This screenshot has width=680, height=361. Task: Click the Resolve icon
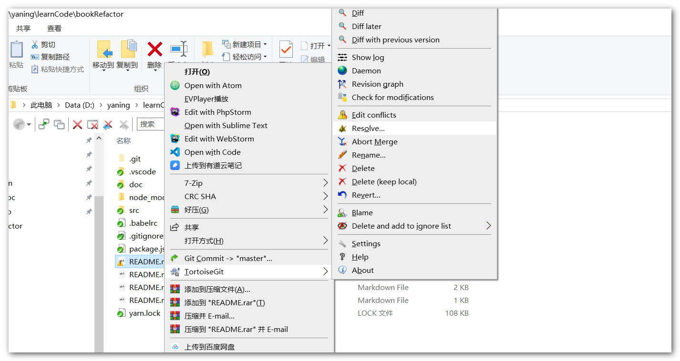tap(342, 128)
